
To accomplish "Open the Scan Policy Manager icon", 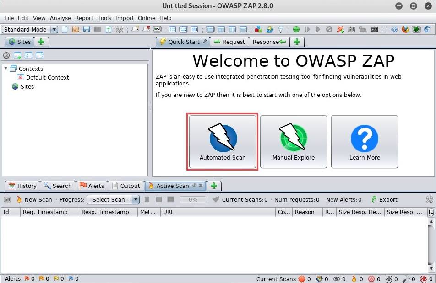I will [x=351, y=29].
